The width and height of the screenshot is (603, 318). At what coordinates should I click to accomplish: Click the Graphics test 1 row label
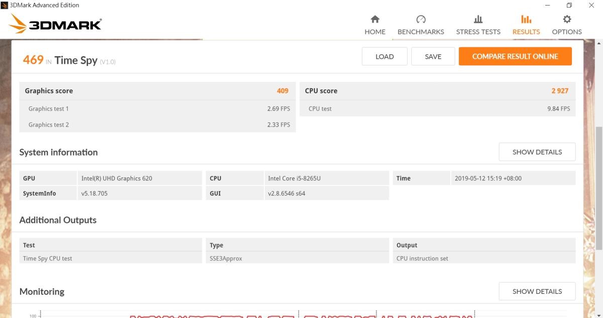point(49,109)
